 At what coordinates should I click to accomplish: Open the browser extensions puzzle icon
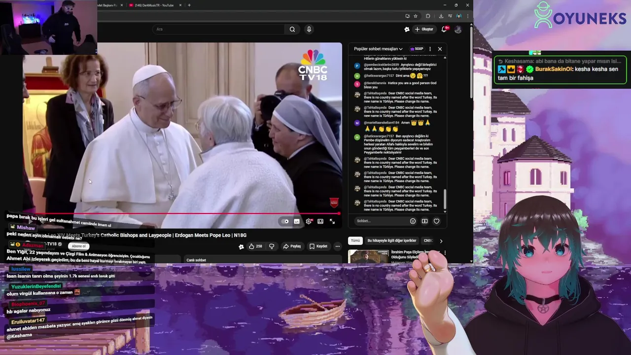tap(428, 16)
